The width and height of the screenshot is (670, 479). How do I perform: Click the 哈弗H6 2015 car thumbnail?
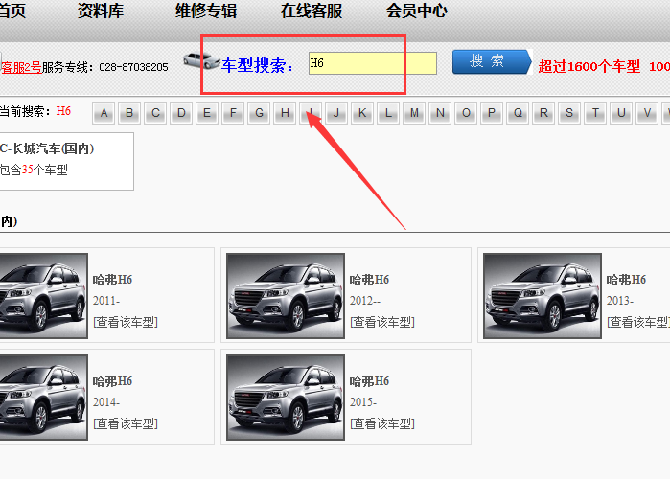coord(286,398)
